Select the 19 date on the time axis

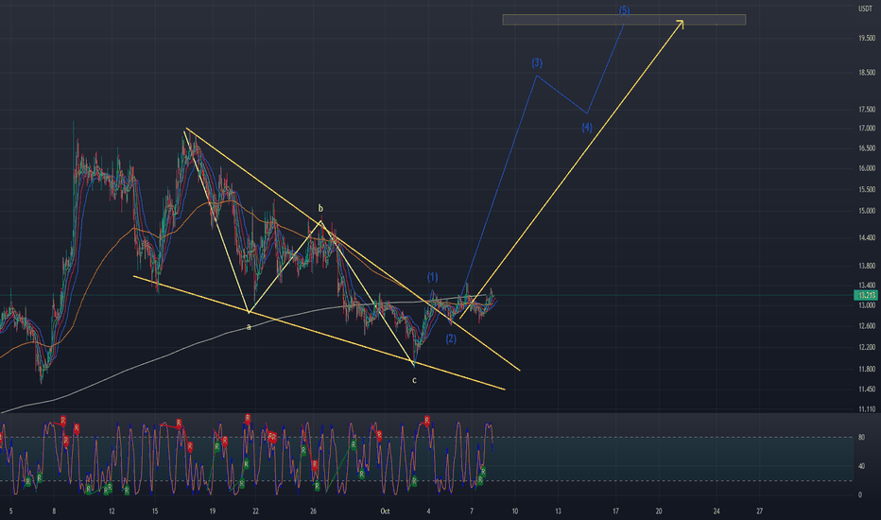click(213, 511)
